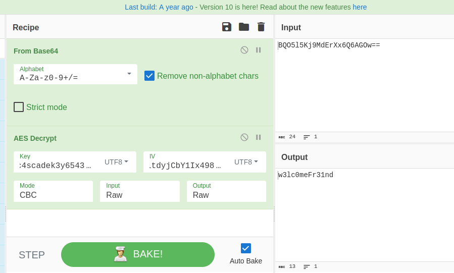Click the input length value 24
454x273 pixels.
[x=292, y=136]
